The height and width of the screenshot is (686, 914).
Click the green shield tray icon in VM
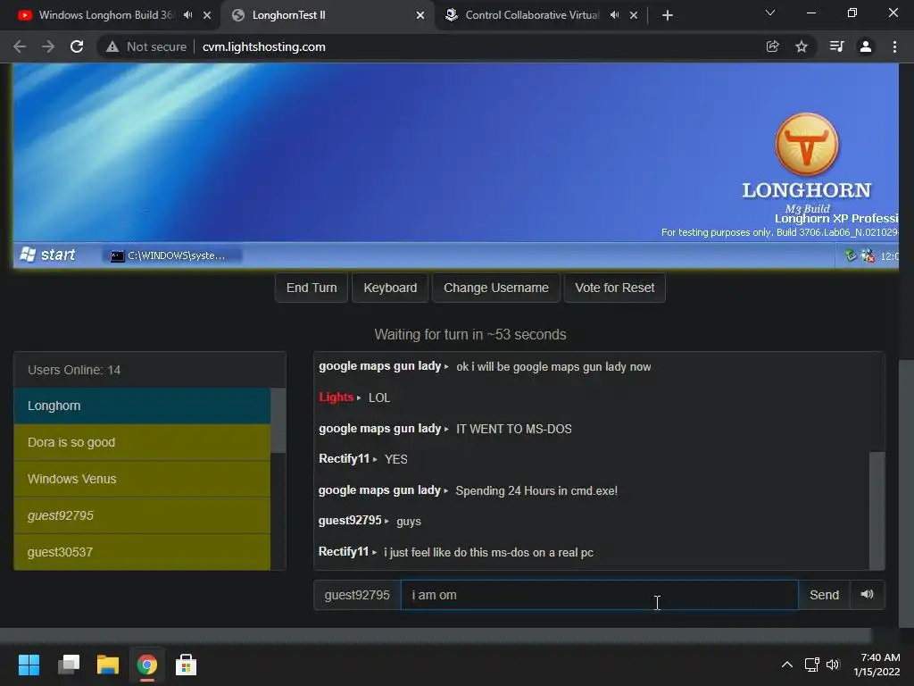point(851,255)
